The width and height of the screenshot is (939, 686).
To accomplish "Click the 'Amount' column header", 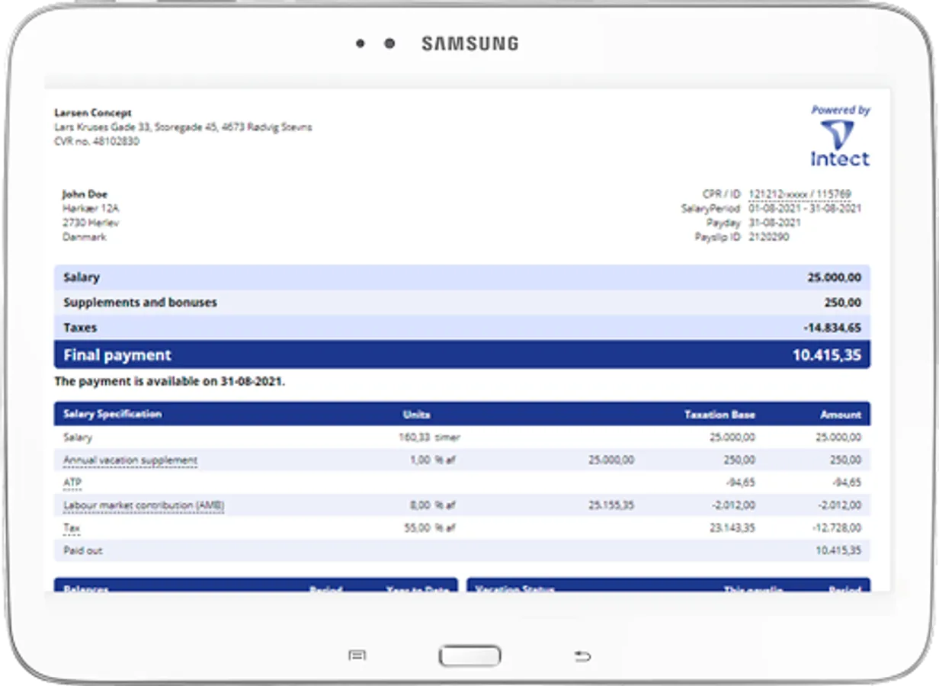I will coord(841,415).
